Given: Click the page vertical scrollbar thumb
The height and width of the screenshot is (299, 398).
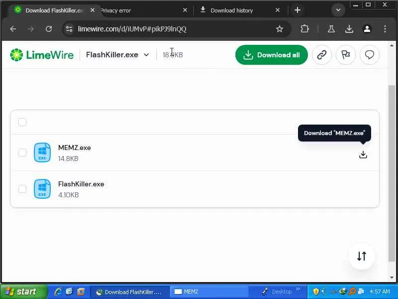Looking at the screenshot, I should pos(392,173).
